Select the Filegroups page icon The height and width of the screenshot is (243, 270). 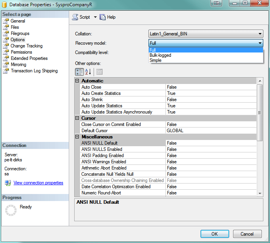tap(6, 33)
